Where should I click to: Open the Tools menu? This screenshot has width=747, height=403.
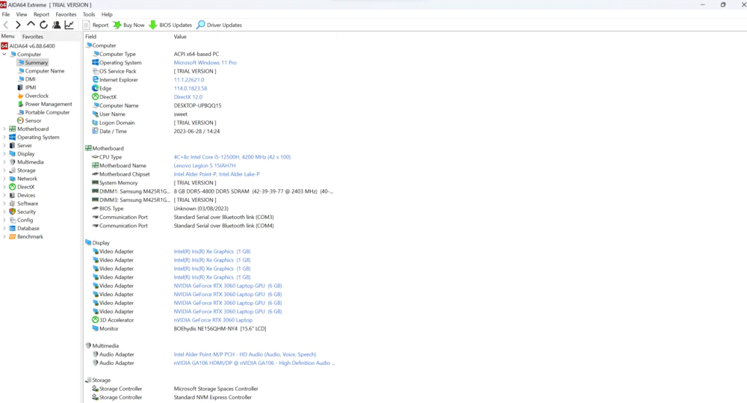tap(89, 14)
